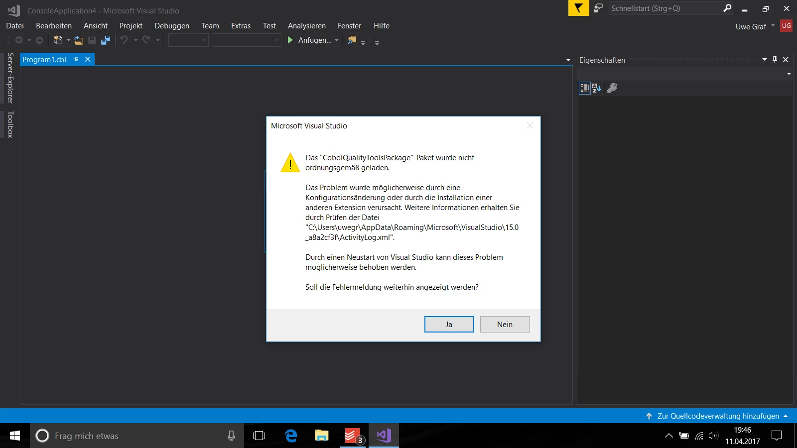Open the Fenster menu
Image resolution: width=797 pixels, height=448 pixels.
(350, 26)
